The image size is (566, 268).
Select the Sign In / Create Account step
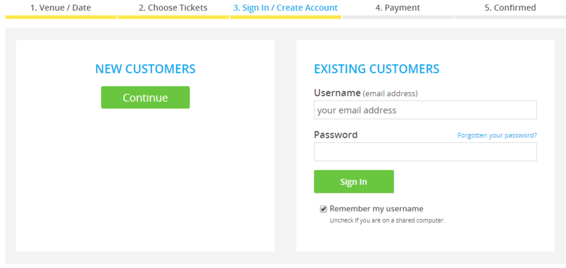click(285, 8)
